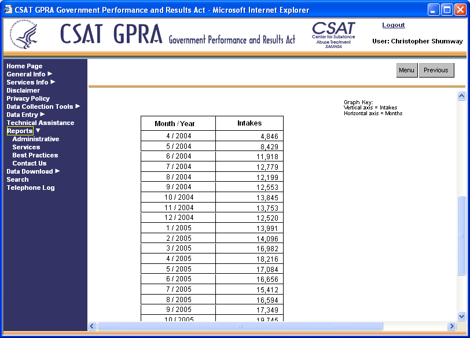Select the Best Practices report item
Screen dimensions: 470x338
click(x=35, y=155)
